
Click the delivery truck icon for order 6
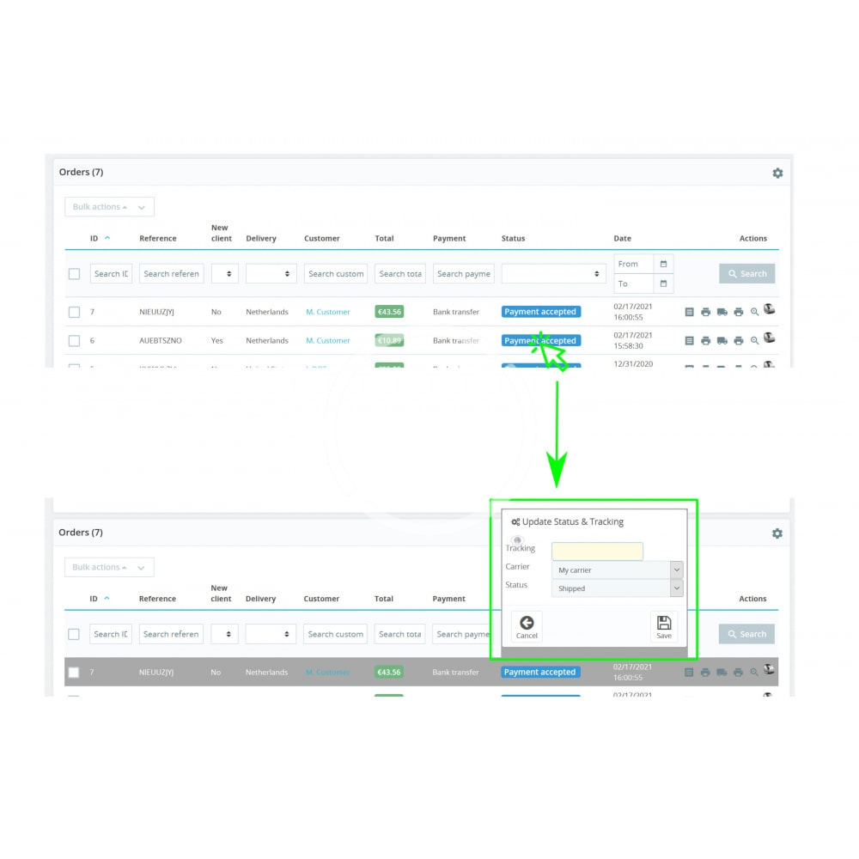coord(722,341)
